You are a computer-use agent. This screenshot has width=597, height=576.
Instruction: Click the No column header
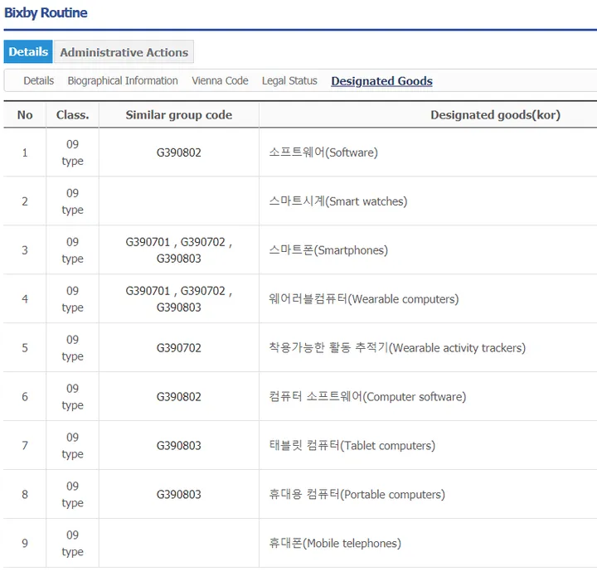coord(25,115)
